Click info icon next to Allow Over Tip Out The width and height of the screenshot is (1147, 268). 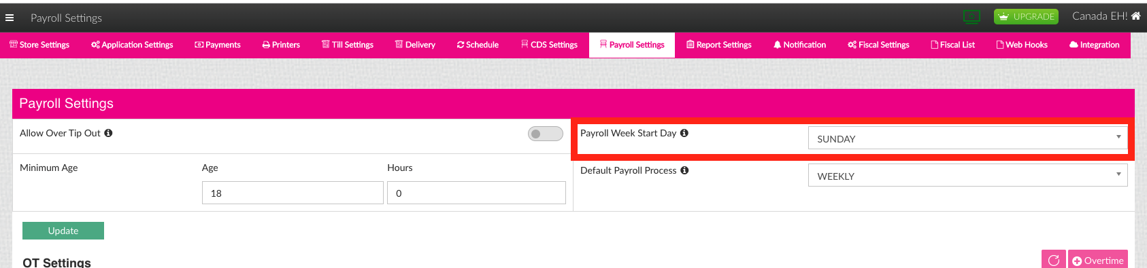(108, 133)
